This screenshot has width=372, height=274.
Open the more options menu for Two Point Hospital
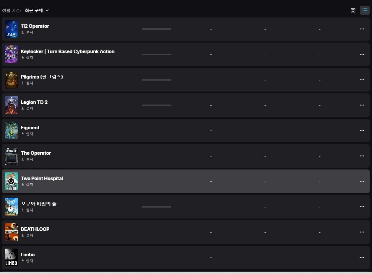pyautogui.click(x=362, y=181)
